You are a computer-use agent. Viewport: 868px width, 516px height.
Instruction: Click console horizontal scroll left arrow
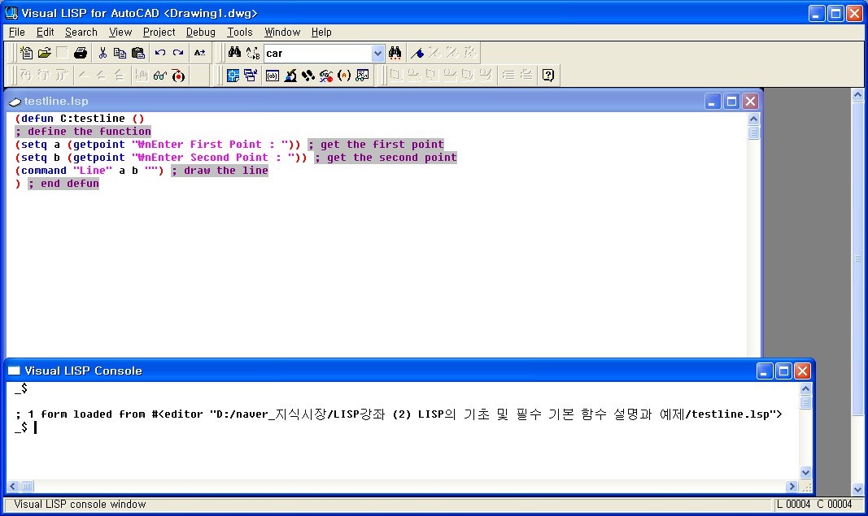tap(13, 486)
